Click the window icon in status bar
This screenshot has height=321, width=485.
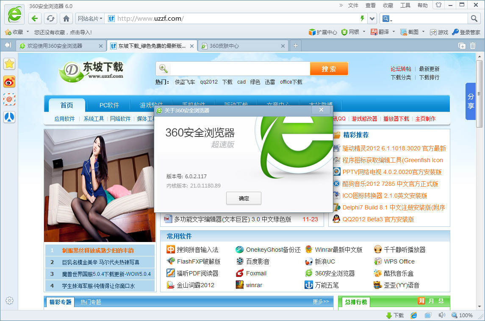point(428,315)
